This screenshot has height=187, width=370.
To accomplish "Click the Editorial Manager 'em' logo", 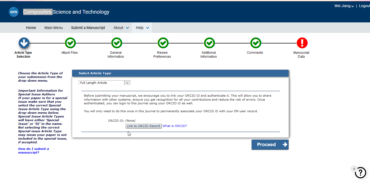I will click(14, 12).
